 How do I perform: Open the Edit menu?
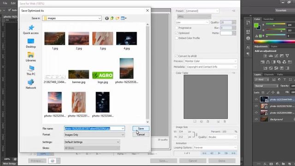[13, 3]
